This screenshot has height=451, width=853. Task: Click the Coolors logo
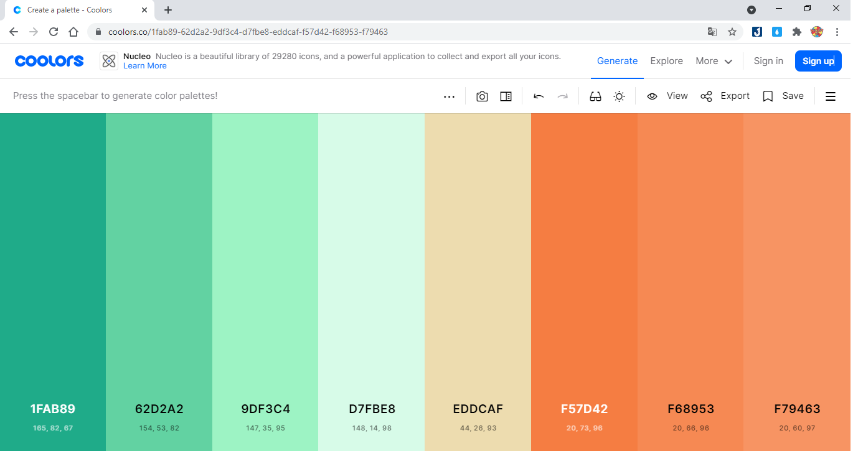(x=49, y=61)
